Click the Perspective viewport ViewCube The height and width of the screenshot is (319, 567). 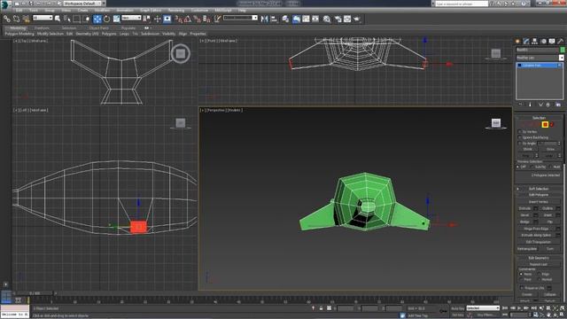pyautogui.click(x=496, y=123)
